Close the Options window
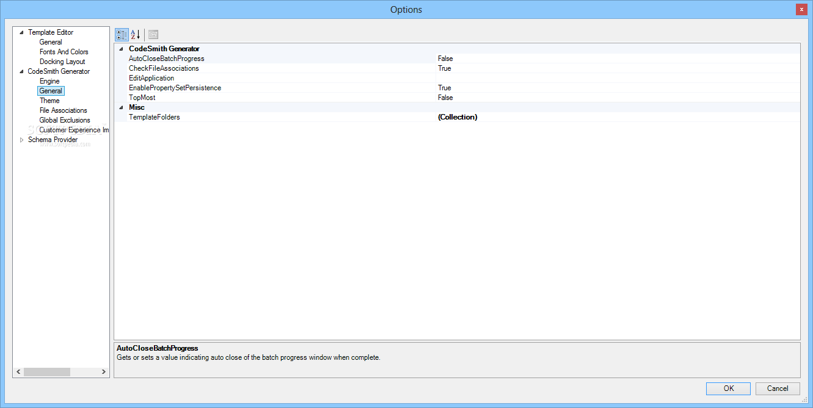Screen dimensions: 813x408 point(801,9)
